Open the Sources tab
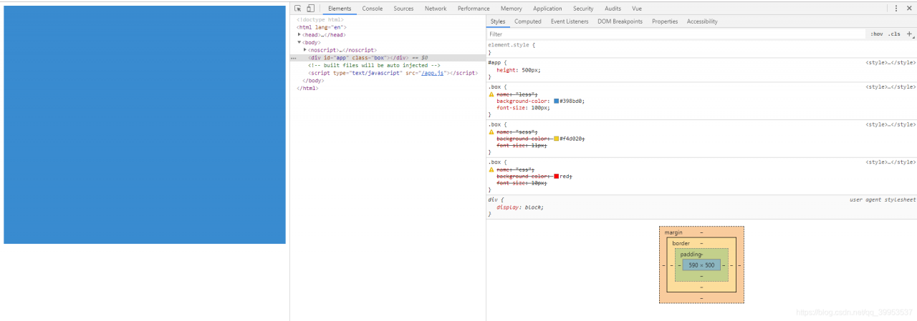The image size is (917, 321). (x=404, y=9)
